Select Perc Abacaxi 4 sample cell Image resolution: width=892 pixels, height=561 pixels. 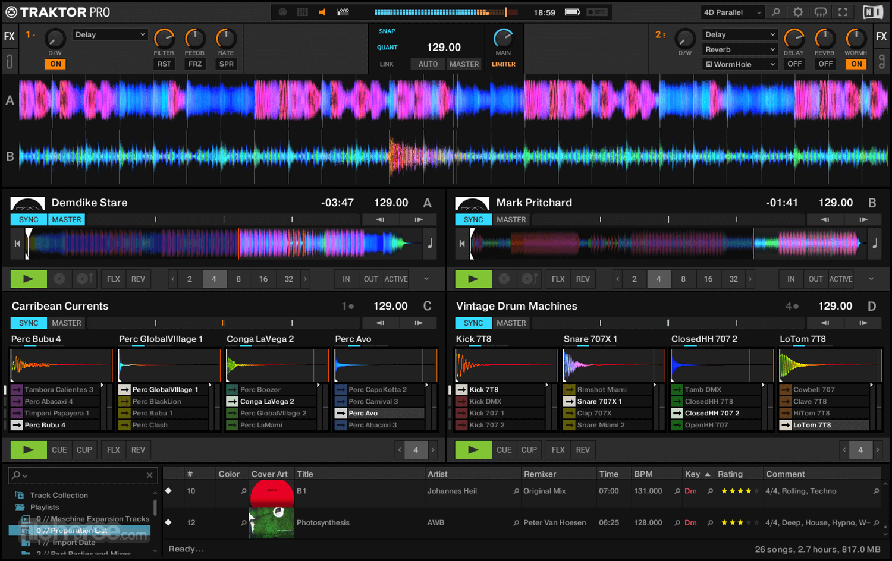pyautogui.click(x=55, y=402)
